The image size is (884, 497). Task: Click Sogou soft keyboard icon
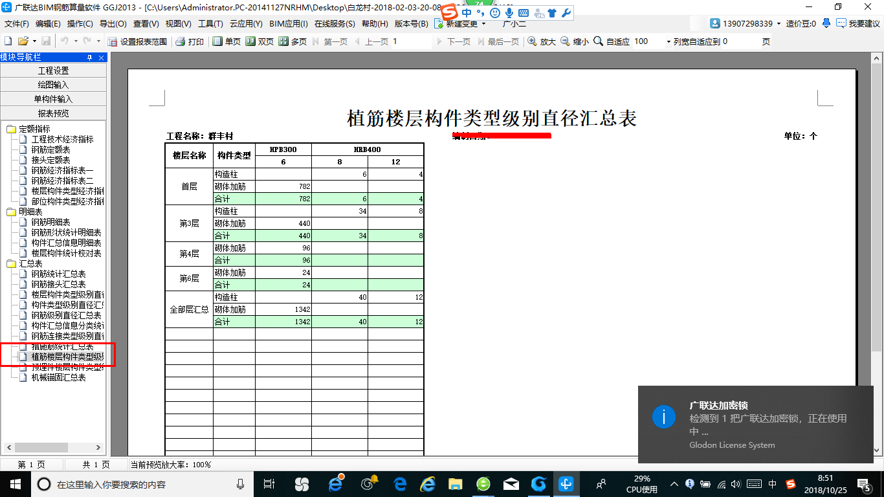click(524, 13)
